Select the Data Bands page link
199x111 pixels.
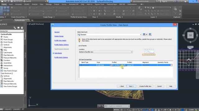(x=58, y=53)
